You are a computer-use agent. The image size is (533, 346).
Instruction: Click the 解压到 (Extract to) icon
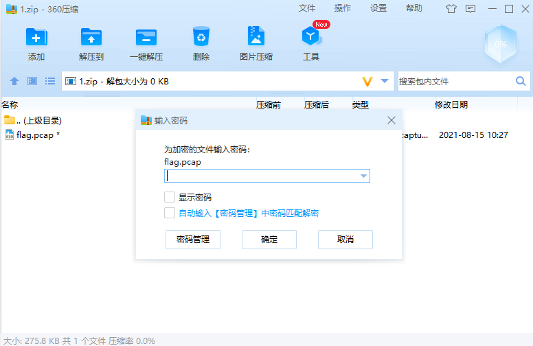91,36
